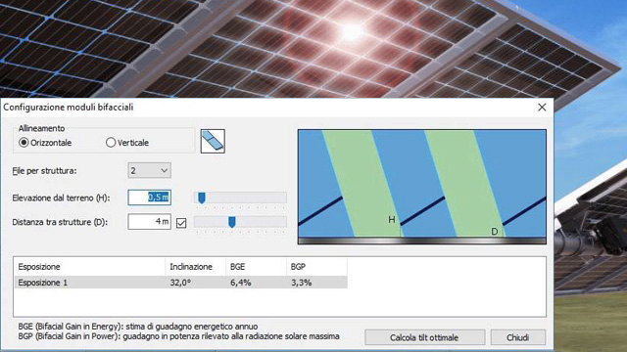627x352 pixels.
Task: Click the Distanza tra strutture input field
Action: coord(150,222)
